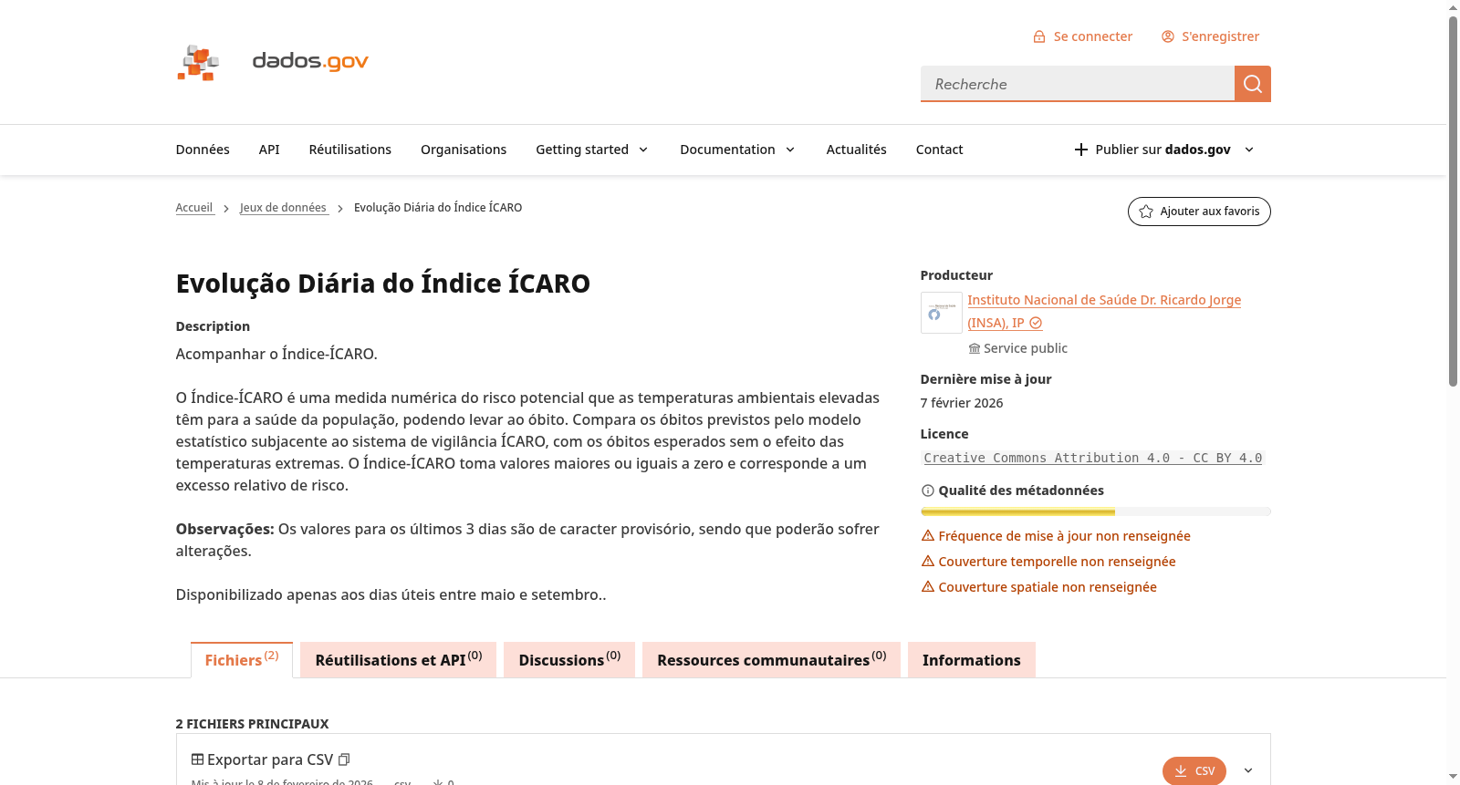The image size is (1460, 785).
Task: Open the API menu item
Action: point(269,150)
